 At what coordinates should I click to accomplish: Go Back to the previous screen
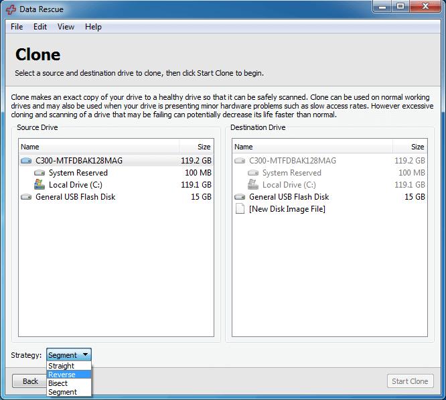[29, 381]
